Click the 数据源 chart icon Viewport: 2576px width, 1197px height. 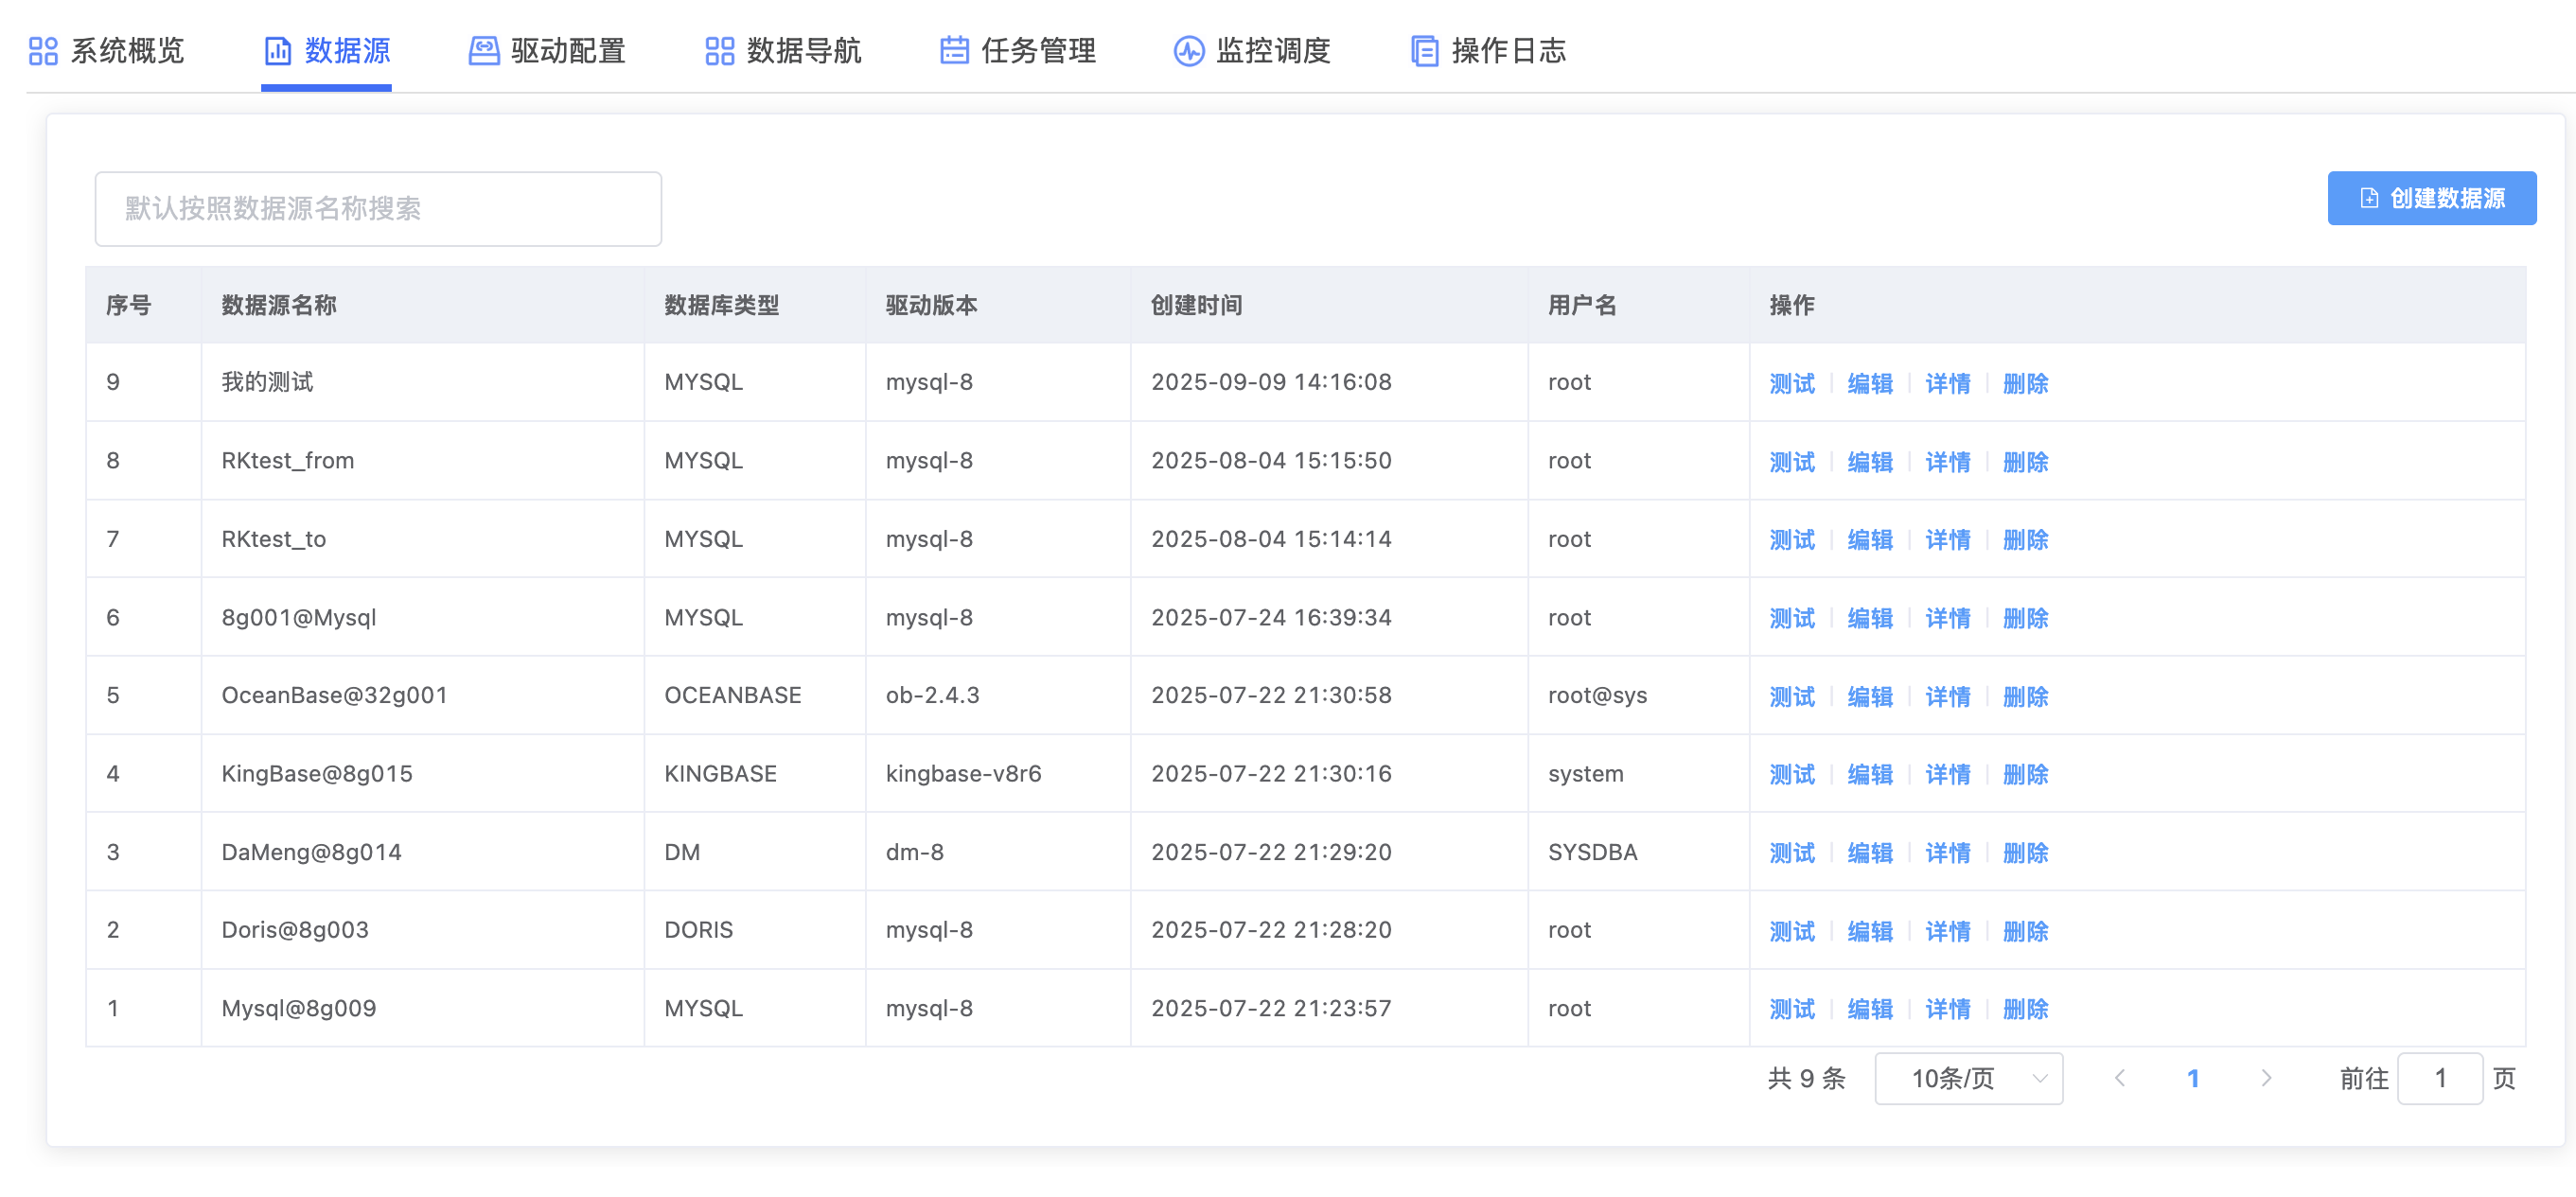(x=277, y=51)
